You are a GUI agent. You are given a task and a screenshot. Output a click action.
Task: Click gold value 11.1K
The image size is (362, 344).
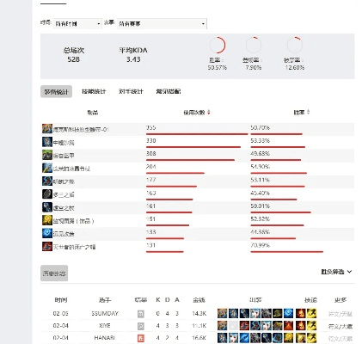[x=199, y=326]
